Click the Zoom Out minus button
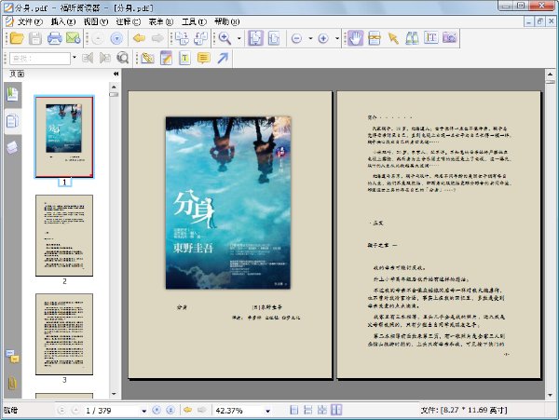 pyautogui.click(x=296, y=38)
